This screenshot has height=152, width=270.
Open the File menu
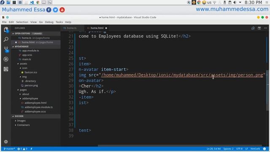pos(4,22)
